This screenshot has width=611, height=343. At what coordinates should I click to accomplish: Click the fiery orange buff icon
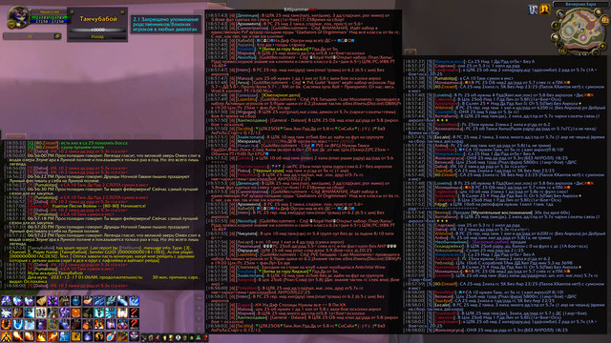tap(545, 10)
